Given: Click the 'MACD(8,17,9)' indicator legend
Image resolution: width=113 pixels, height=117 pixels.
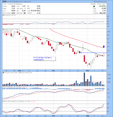Looking at the screenshot, I should click(18, 87).
